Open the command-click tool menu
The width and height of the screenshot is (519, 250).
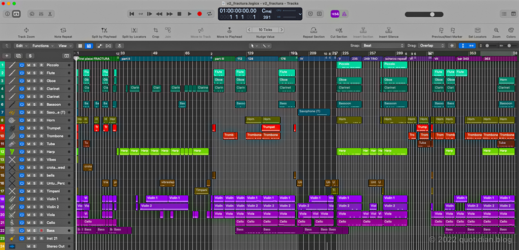[265, 46]
